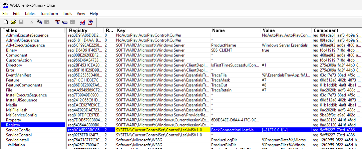Open the View menu
Image resolution: width=362 pixels, height=149 pixels.
[81, 14]
